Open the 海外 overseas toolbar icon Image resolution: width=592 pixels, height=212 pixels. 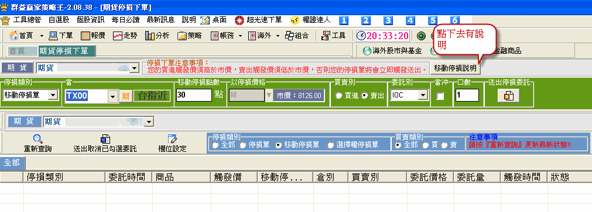click(x=260, y=36)
